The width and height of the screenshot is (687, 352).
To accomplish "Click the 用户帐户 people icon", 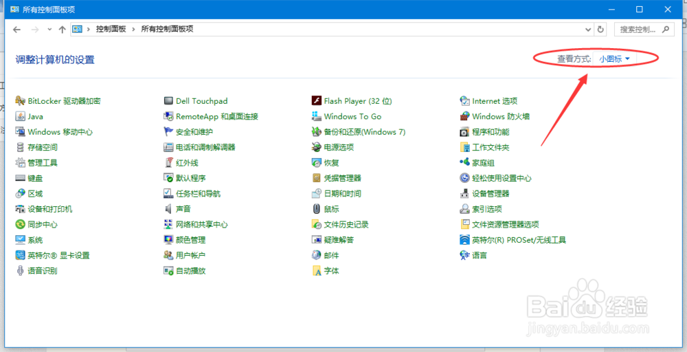I will click(169, 255).
